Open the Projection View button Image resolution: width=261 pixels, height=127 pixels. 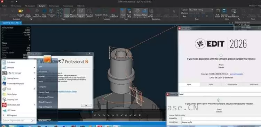(x=81, y=13)
